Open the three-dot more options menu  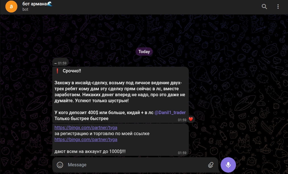278,7
